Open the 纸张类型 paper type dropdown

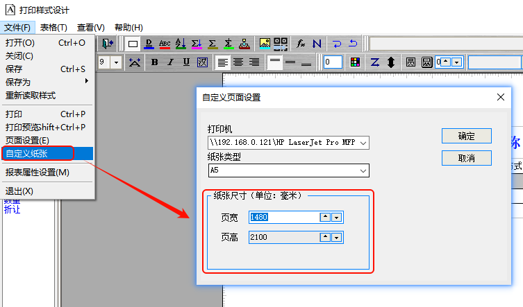(x=363, y=170)
